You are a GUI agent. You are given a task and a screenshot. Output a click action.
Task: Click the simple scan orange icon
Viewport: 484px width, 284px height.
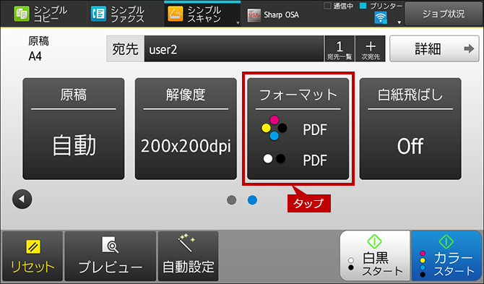(x=175, y=14)
